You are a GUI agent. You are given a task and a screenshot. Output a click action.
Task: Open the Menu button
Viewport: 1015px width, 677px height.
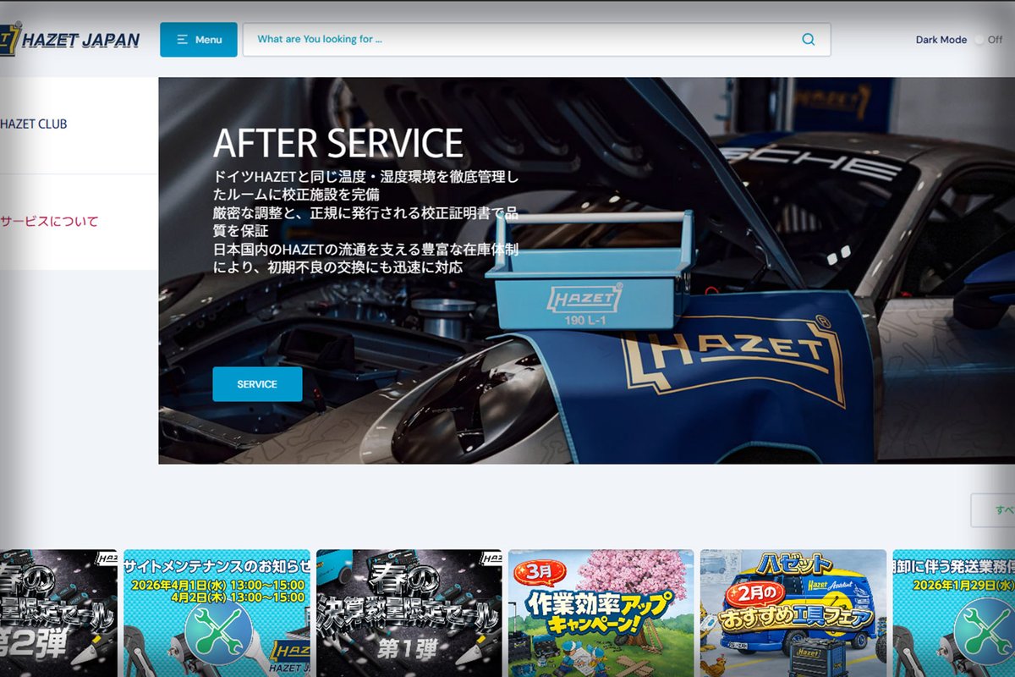[x=199, y=40]
